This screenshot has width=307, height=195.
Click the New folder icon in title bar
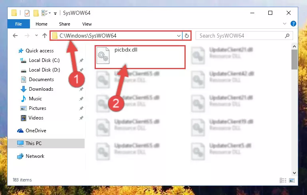(x=36, y=13)
